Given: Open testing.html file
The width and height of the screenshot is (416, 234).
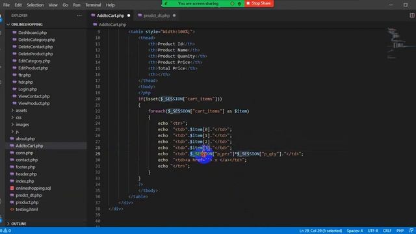Looking at the screenshot, I should click(27, 209).
